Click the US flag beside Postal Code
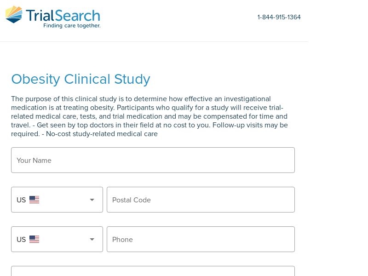 coord(34,200)
